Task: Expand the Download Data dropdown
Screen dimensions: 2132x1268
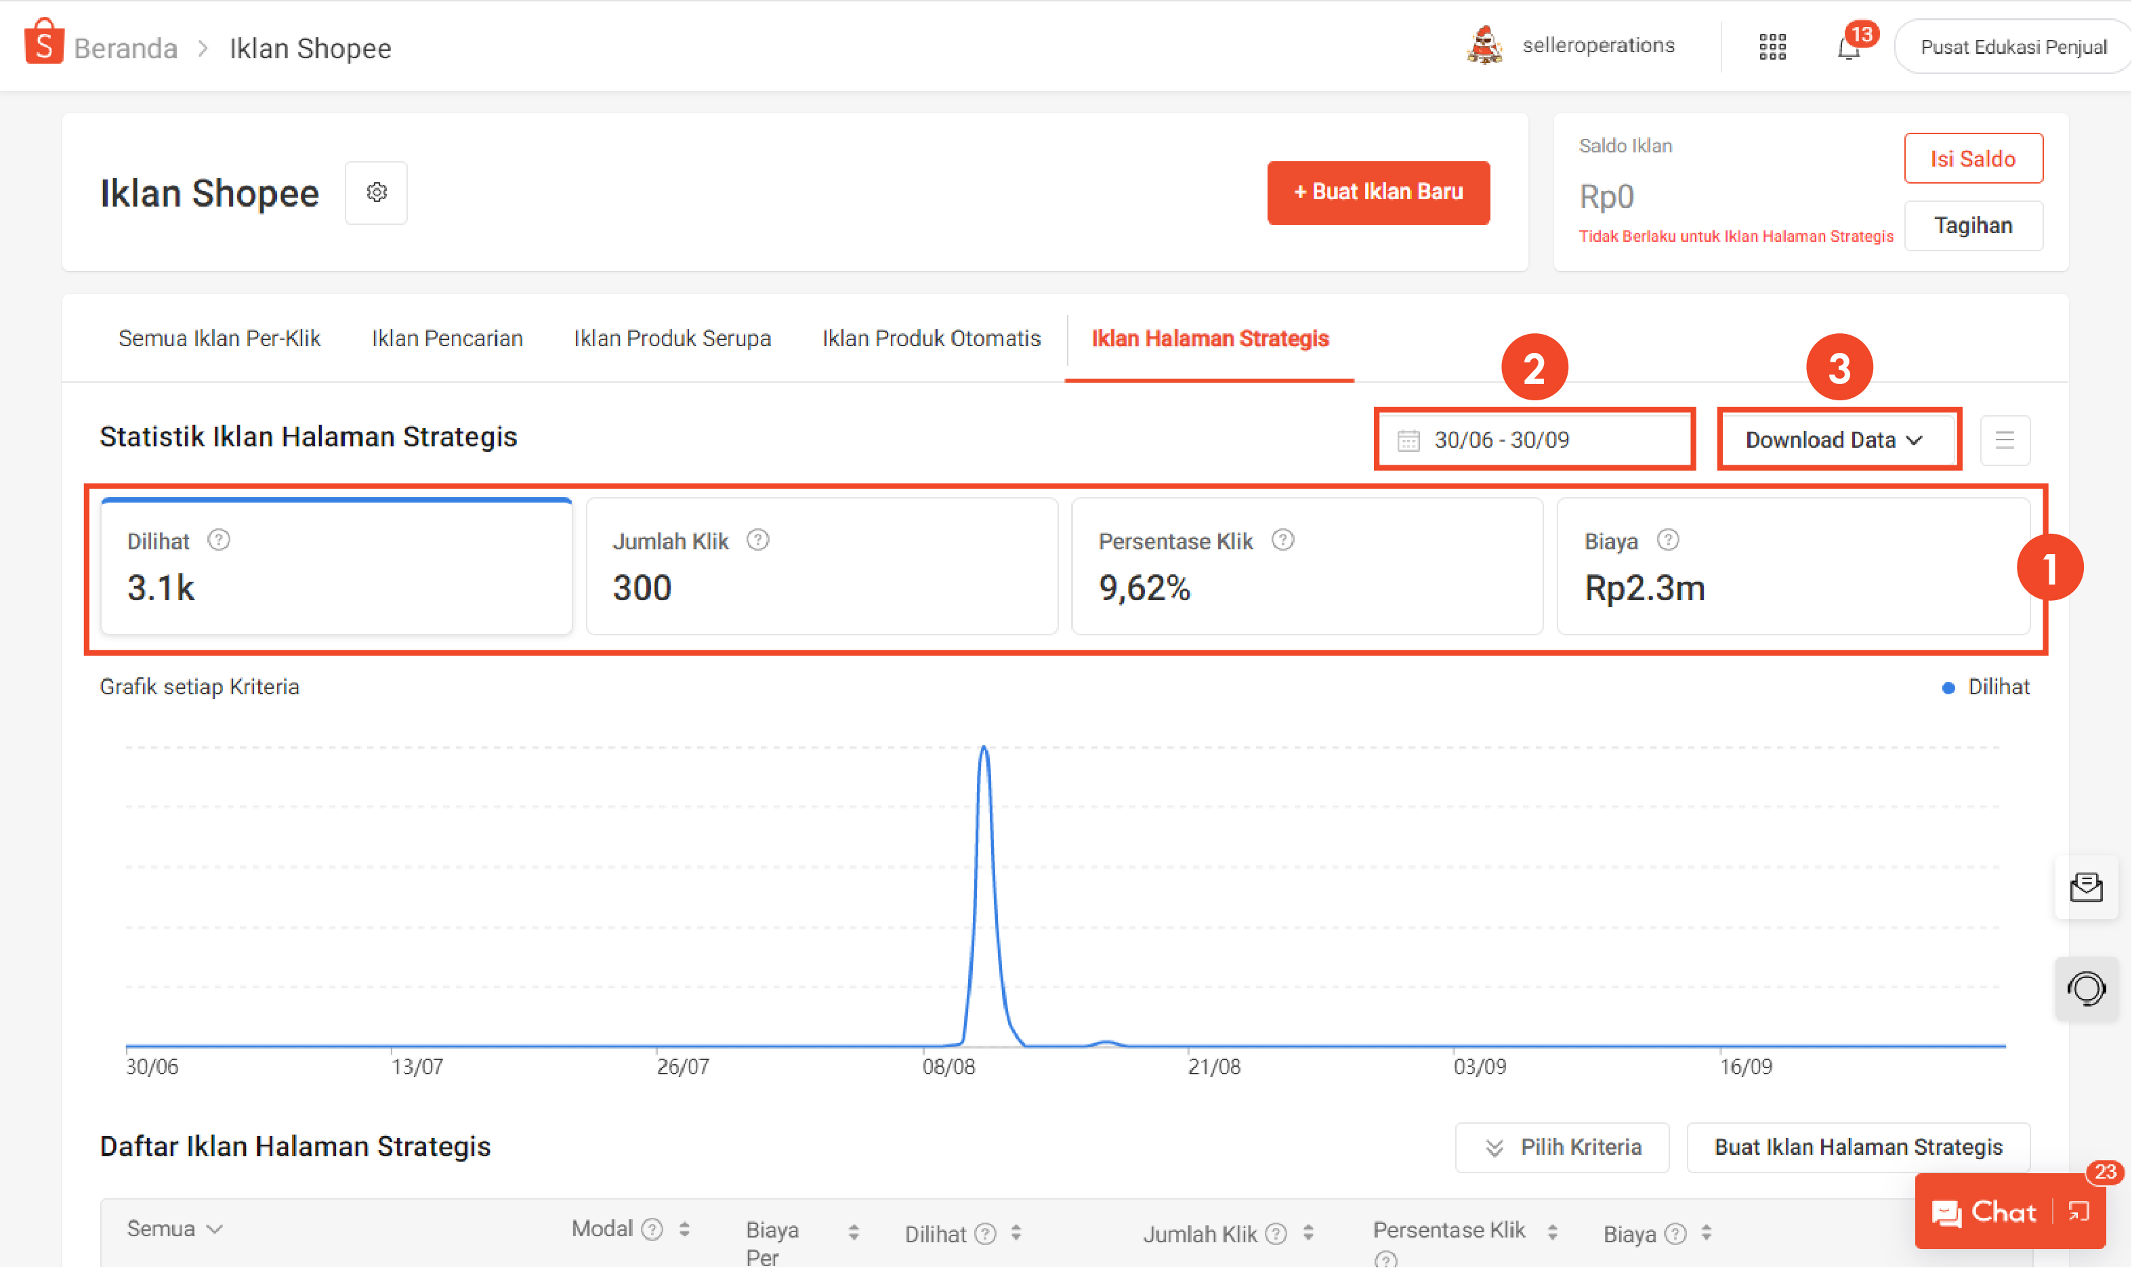Action: click(1839, 439)
